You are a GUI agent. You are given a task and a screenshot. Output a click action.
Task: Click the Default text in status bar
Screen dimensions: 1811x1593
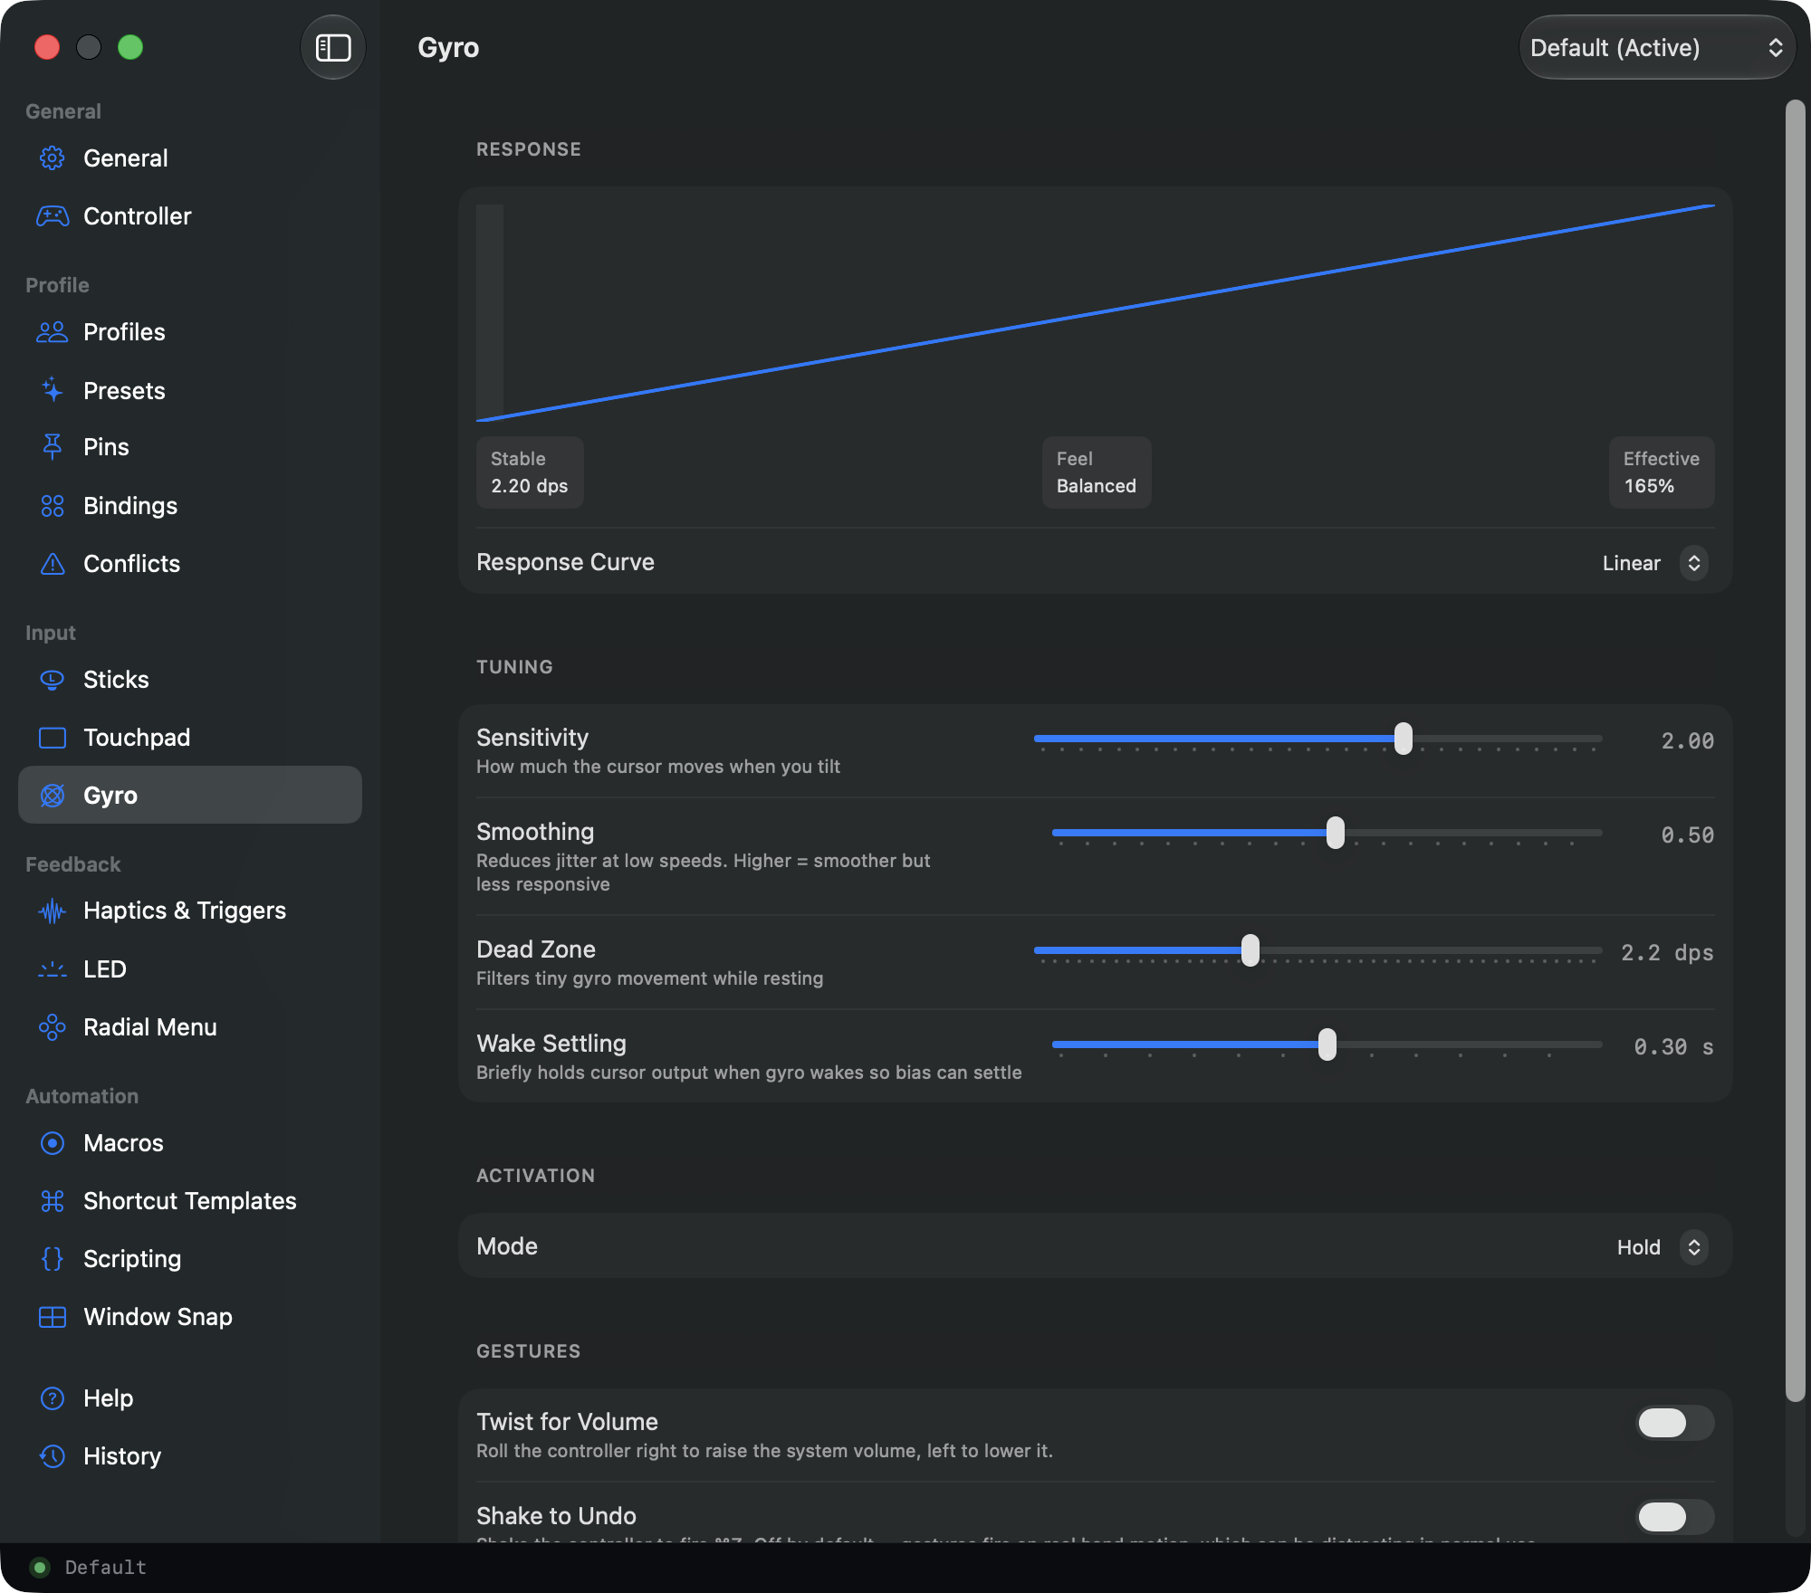(x=106, y=1567)
